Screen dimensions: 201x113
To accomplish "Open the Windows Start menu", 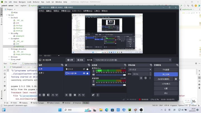I will coord(60,110).
